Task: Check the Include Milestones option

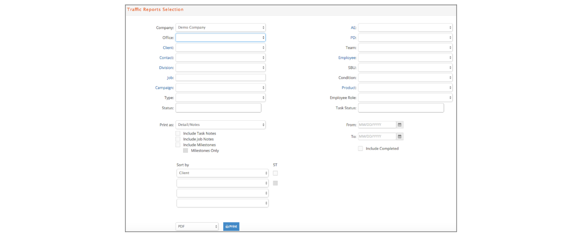Action: pos(178,145)
